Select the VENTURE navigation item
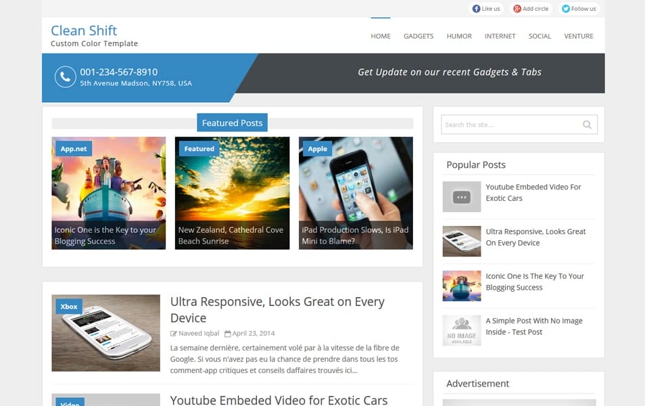 [579, 36]
